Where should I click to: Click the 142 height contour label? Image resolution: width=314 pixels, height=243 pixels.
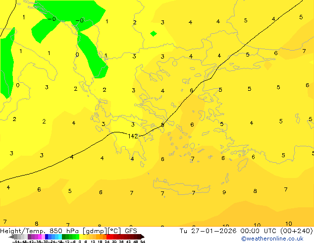[x=133, y=136]
